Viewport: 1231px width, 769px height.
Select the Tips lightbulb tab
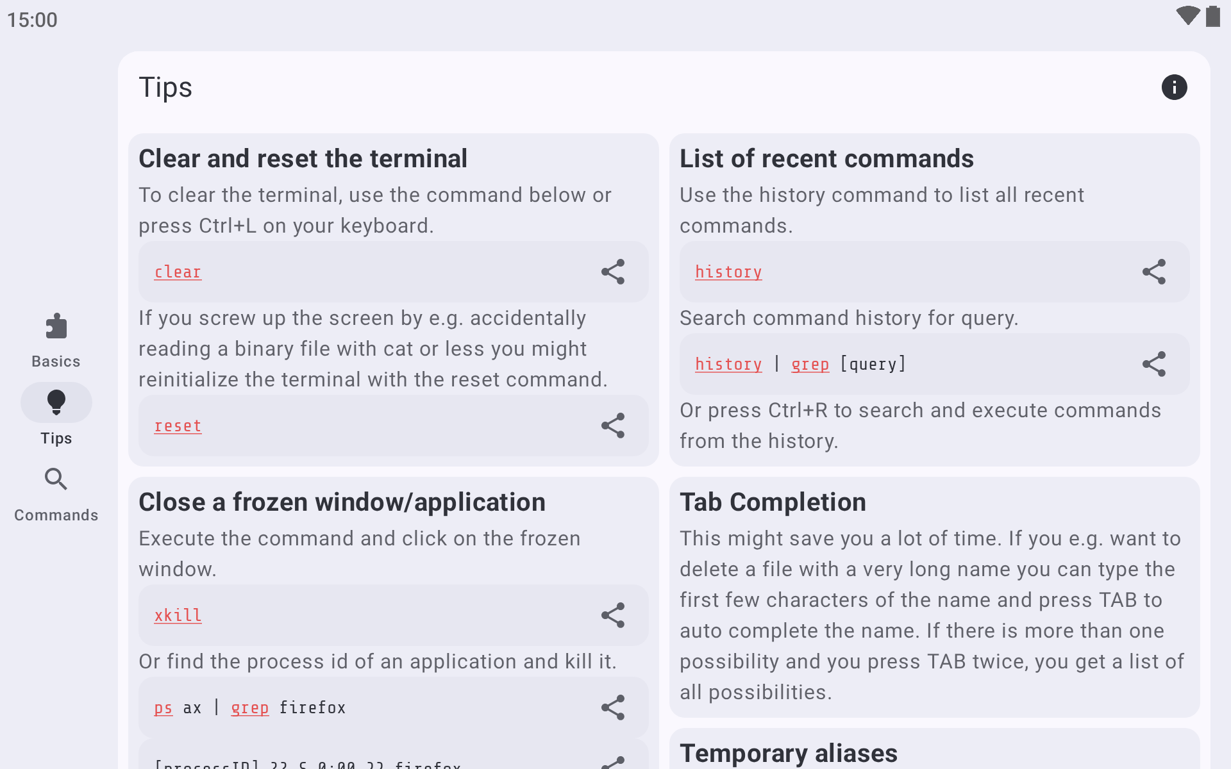56,417
